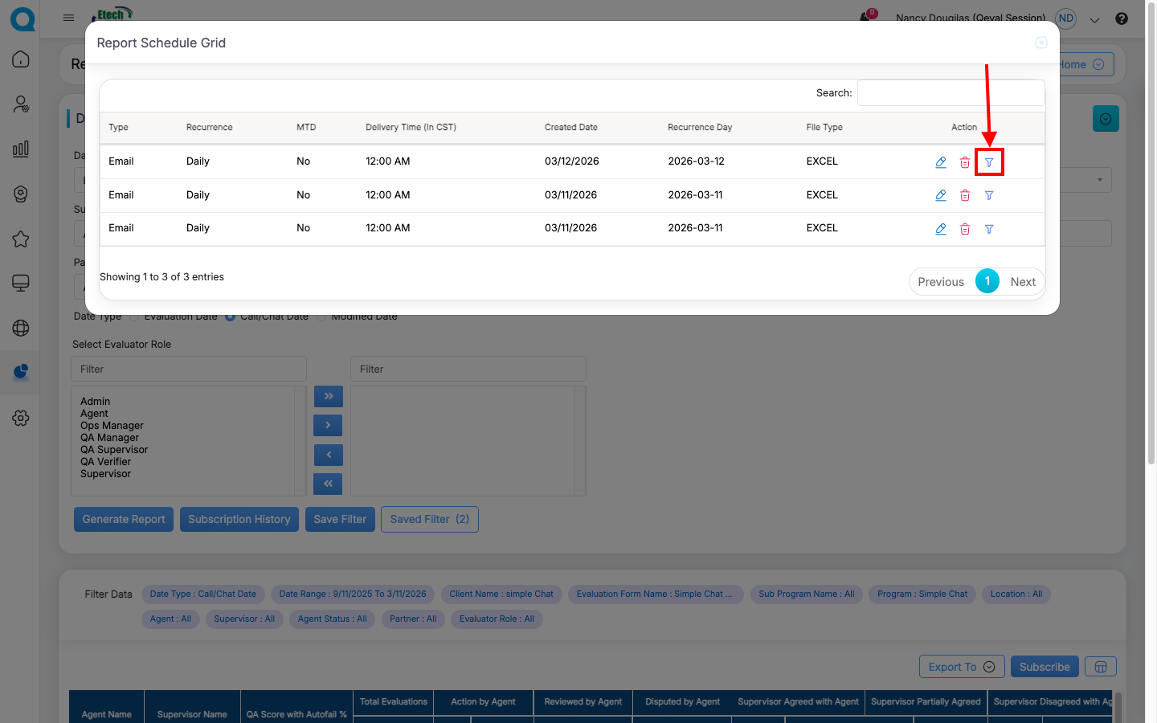Sort the grid by Created Date column
Screen dimensions: 1157x723
tap(570, 128)
